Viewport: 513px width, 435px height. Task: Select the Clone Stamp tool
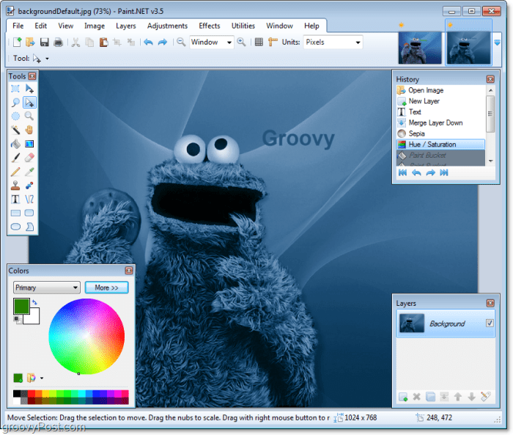[x=15, y=186]
